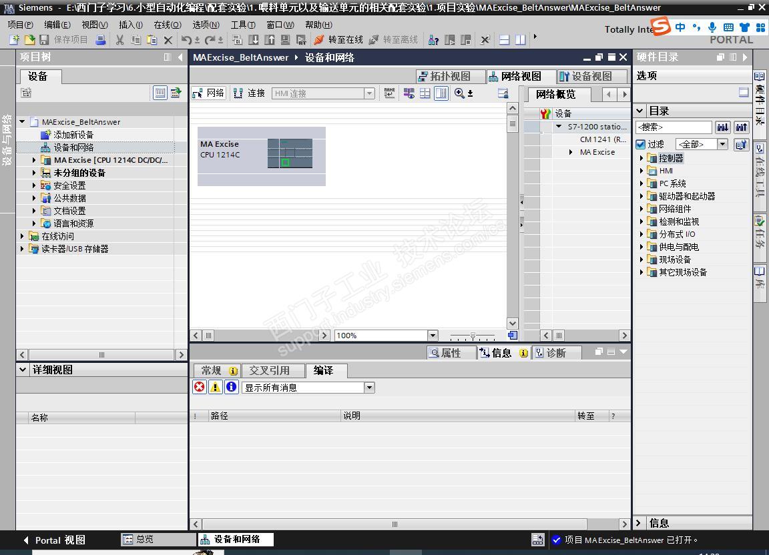Expand the 信息 section in hardware catalog

(x=639, y=523)
